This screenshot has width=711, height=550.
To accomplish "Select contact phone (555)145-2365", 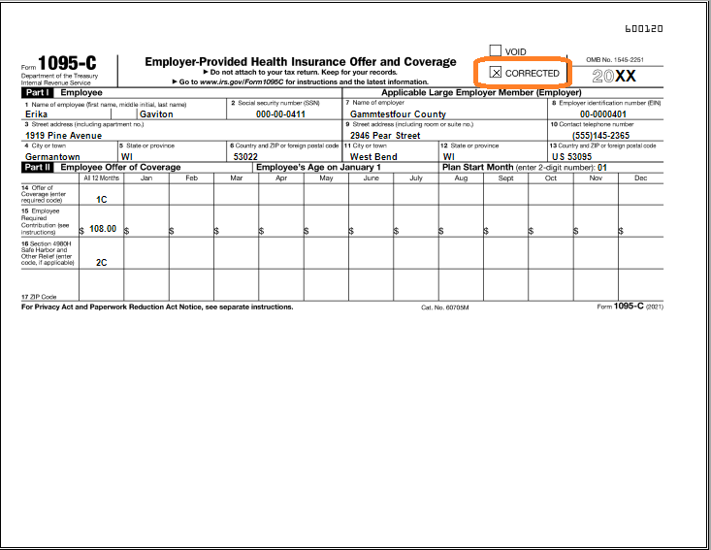I will pos(600,136).
